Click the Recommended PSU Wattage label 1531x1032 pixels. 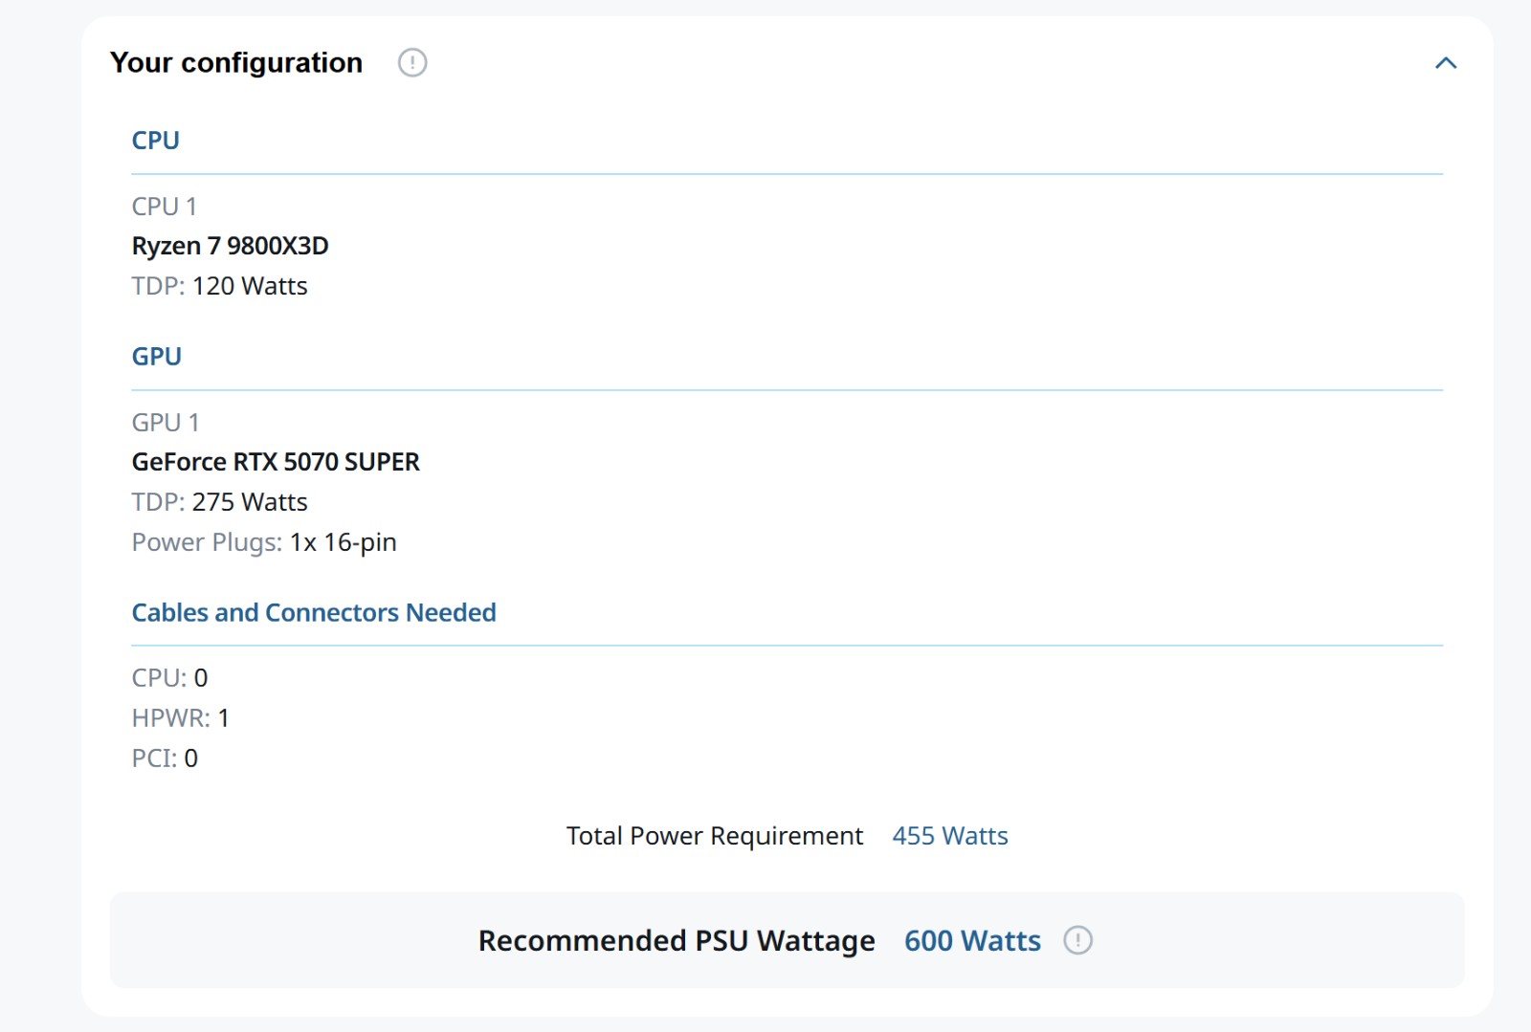click(x=676, y=940)
